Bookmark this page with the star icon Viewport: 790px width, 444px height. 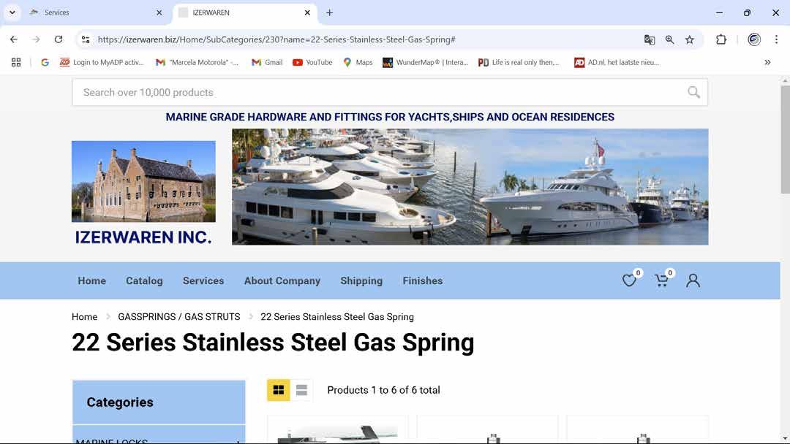(x=689, y=39)
